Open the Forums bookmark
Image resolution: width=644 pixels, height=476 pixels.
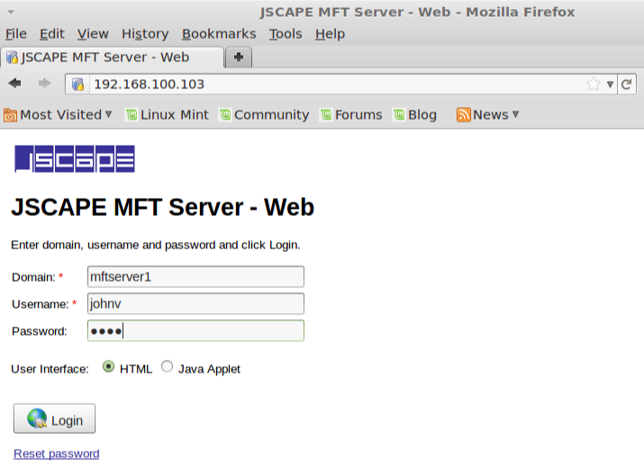351,114
